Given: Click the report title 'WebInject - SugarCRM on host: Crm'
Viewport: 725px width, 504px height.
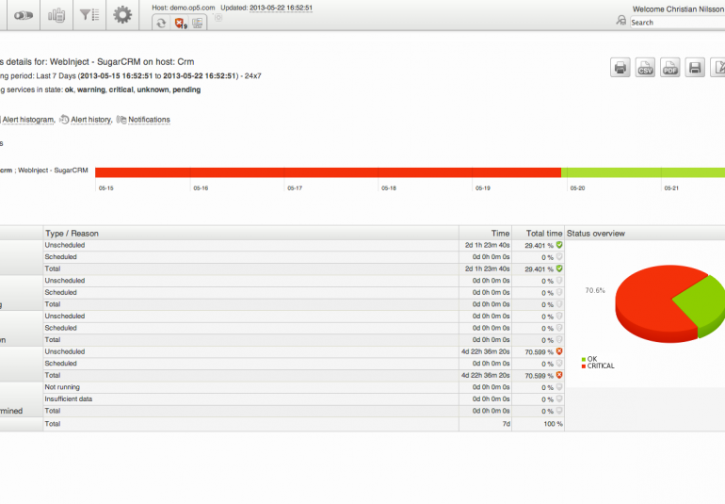Looking at the screenshot, I should 122,61.
